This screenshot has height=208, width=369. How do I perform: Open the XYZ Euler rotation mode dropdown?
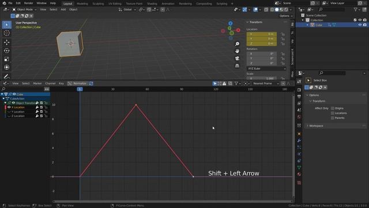click(x=266, y=69)
